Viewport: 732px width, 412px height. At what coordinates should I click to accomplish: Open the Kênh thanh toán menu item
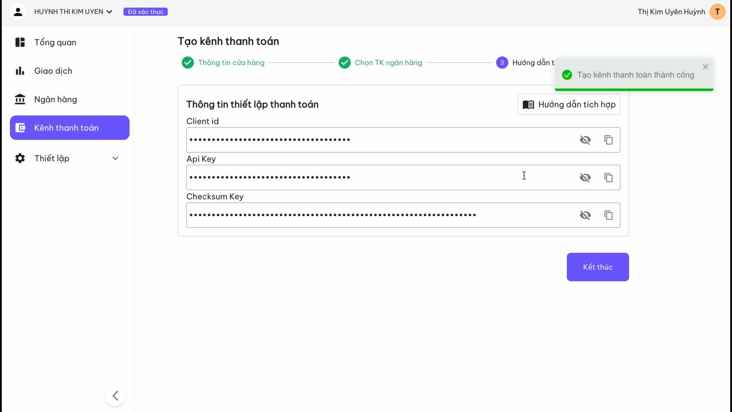(x=70, y=128)
